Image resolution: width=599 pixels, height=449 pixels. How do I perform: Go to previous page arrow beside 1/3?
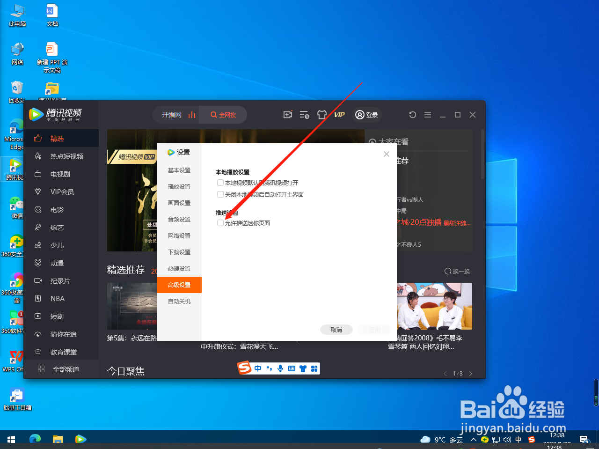445,373
